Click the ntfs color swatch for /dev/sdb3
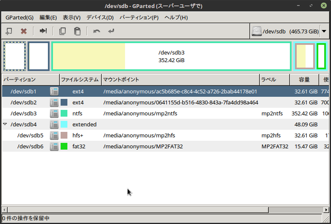The image size is (331, 224). pyautogui.click(x=64, y=113)
